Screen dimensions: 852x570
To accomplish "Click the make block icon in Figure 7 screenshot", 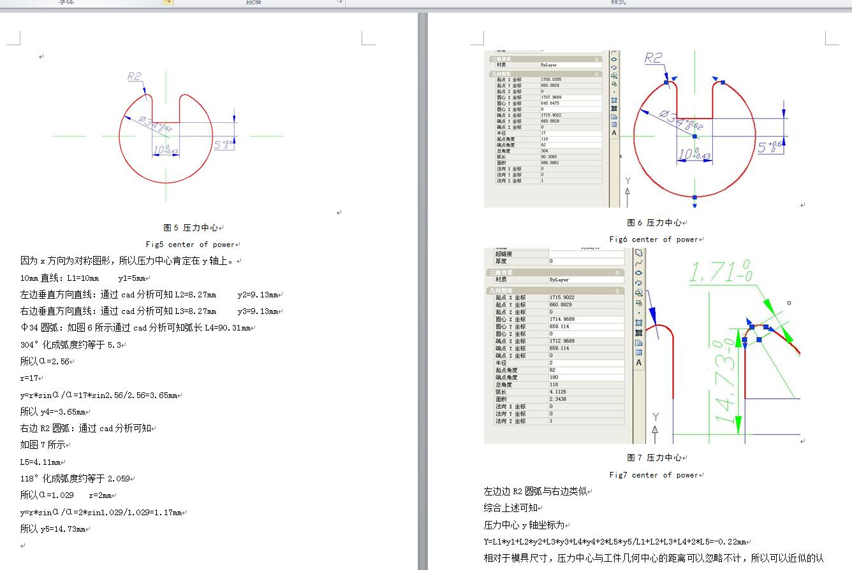I will pyautogui.click(x=638, y=303).
